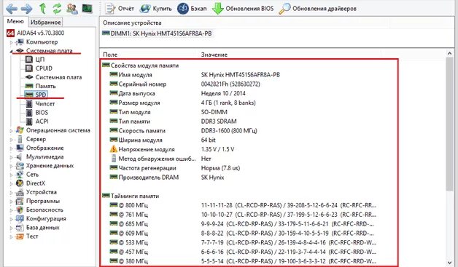Screen dimensions: 458x267
Task: Click the warning icon beside Напряжение модуля
Action: tap(113, 149)
